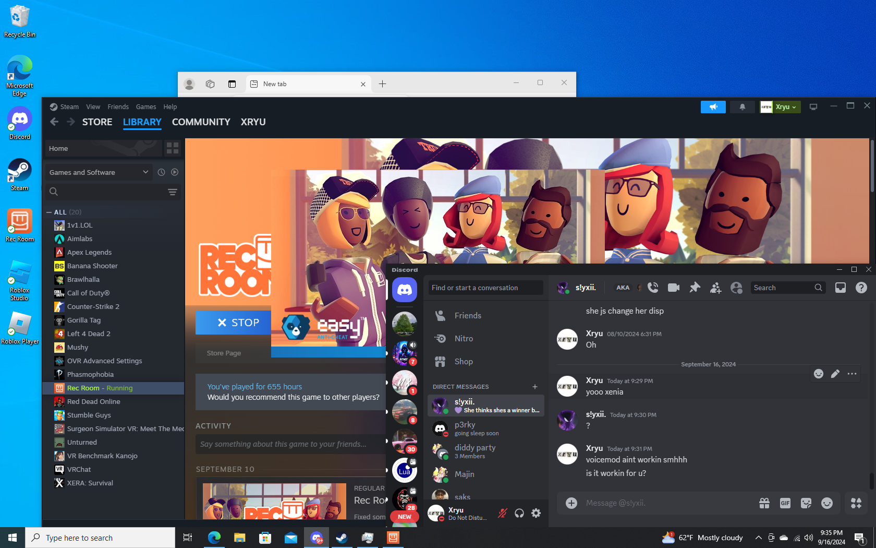Image resolution: width=876 pixels, height=548 pixels.
Task: Open the diddy party group chat
Action: [x=486, y=451]
